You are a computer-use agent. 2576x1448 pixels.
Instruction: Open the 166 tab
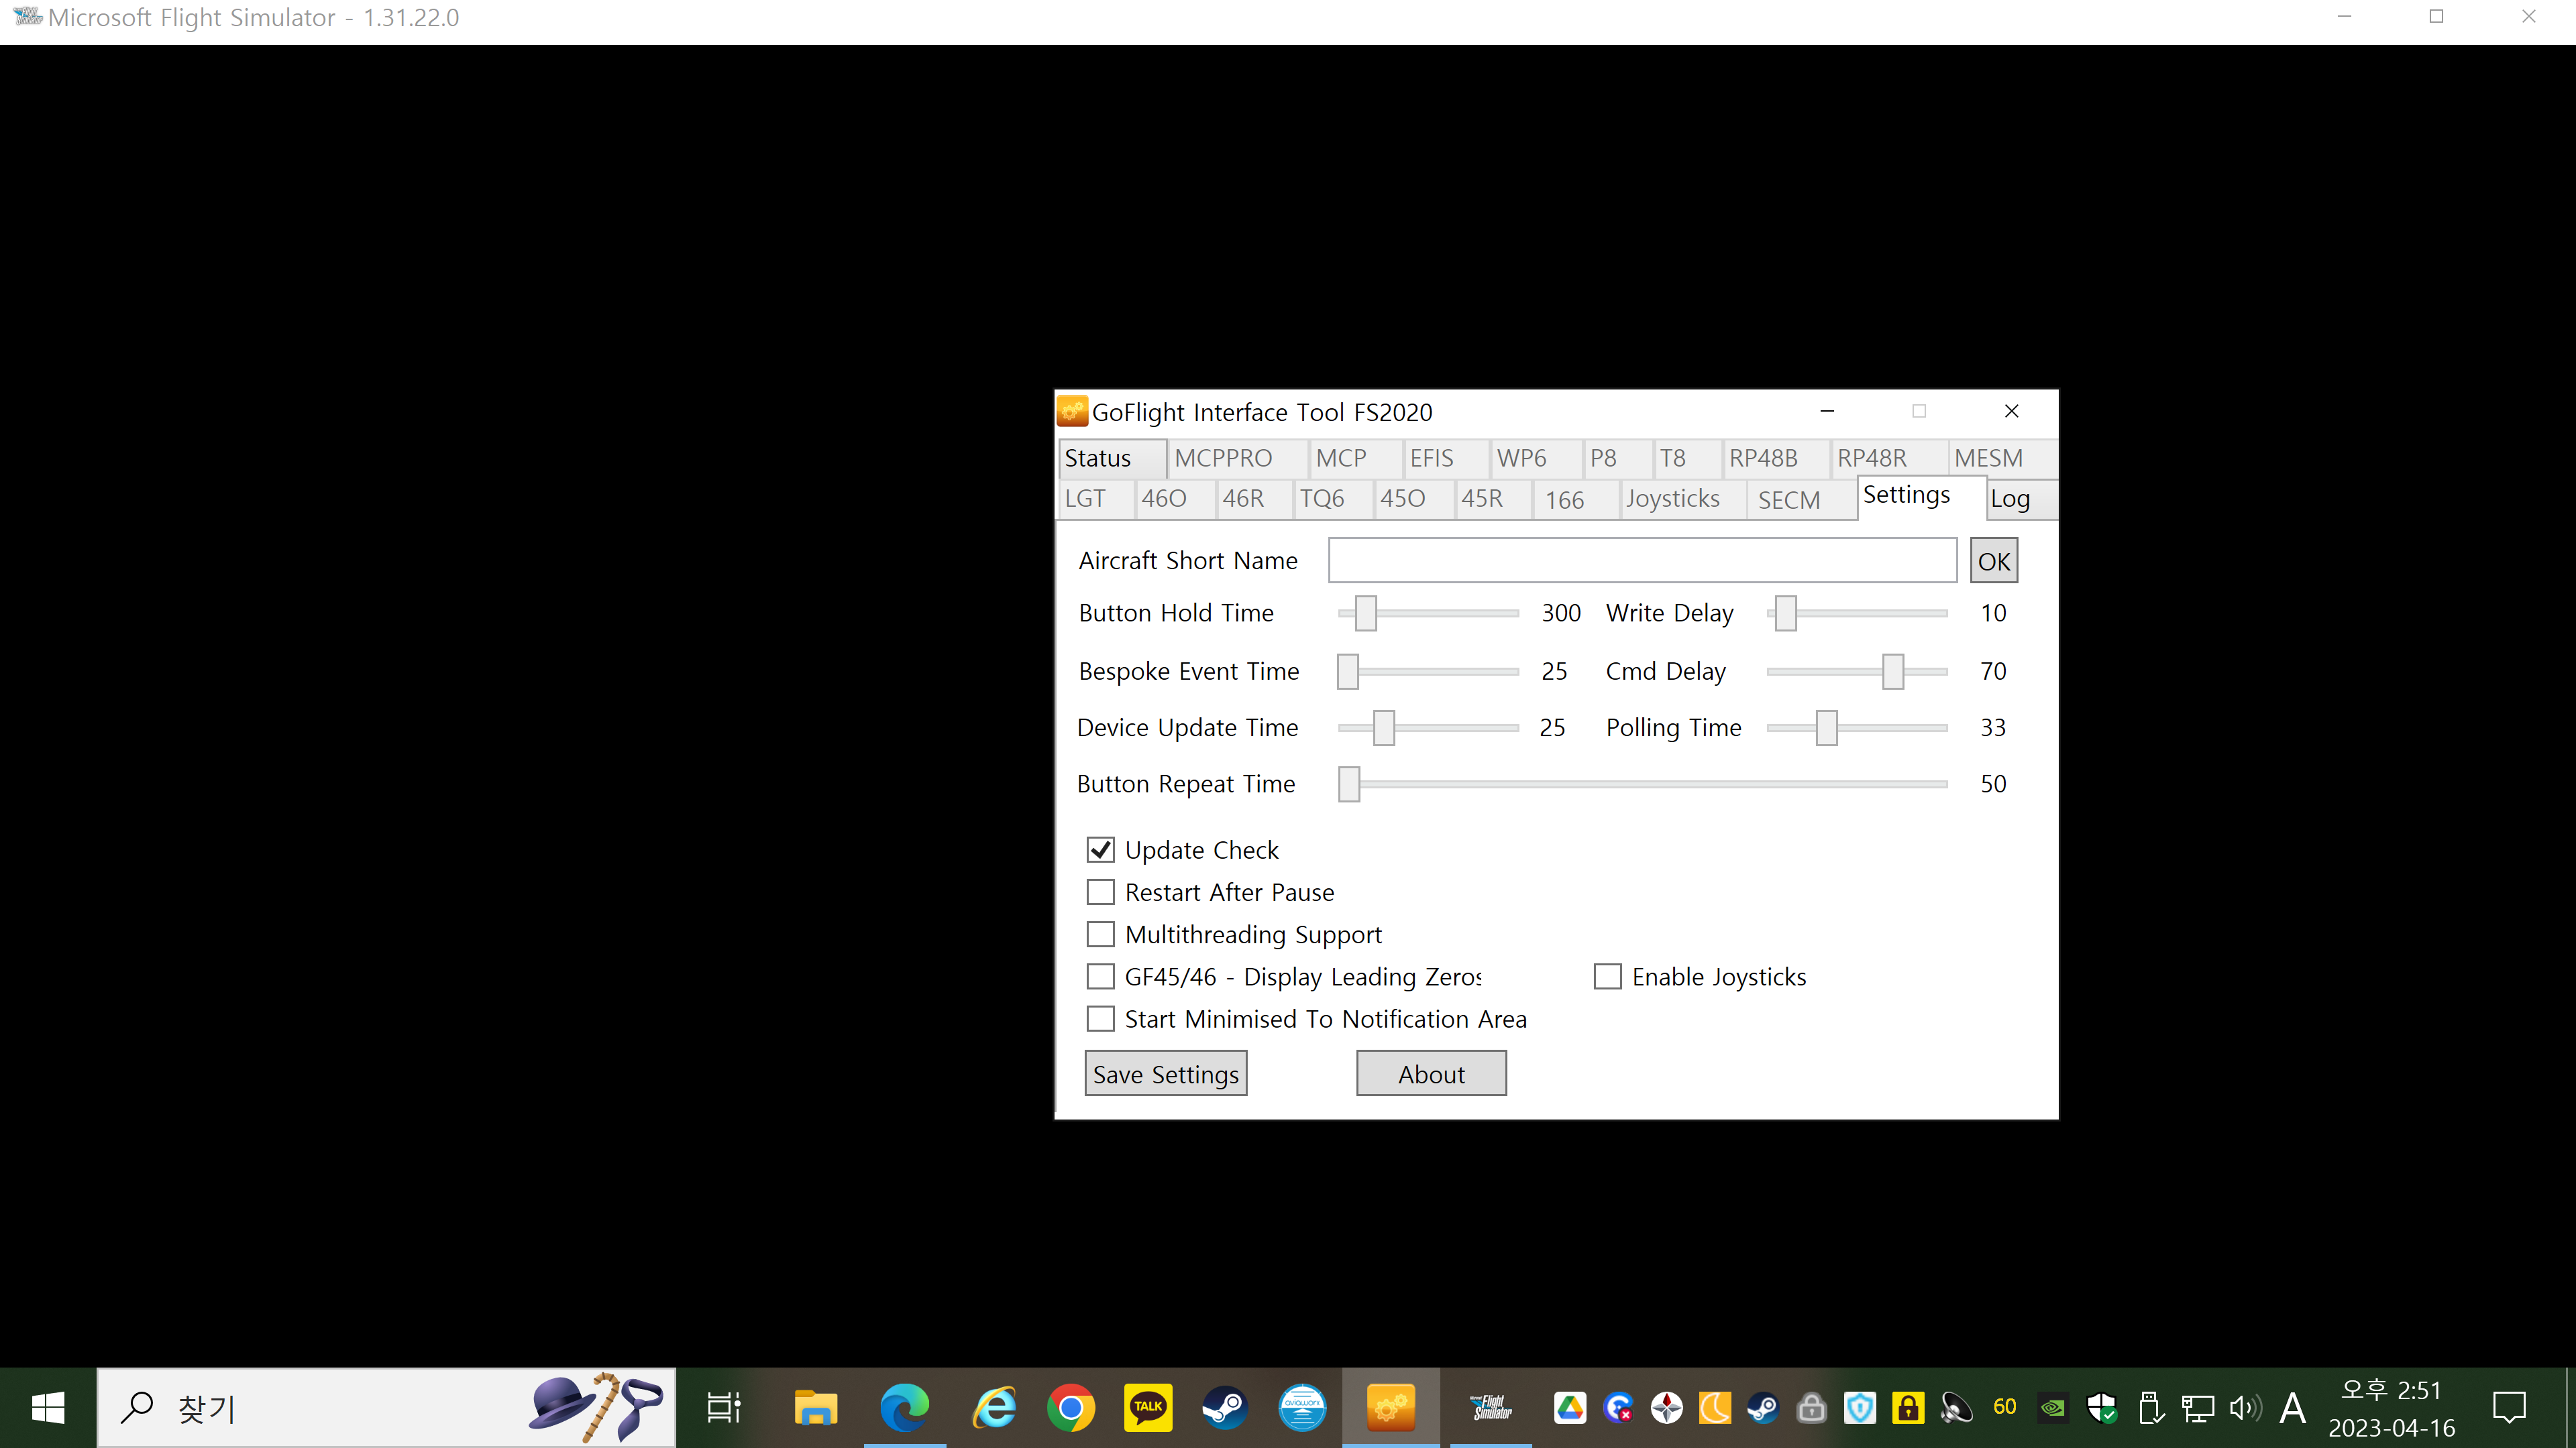[x=1576, y=499]
